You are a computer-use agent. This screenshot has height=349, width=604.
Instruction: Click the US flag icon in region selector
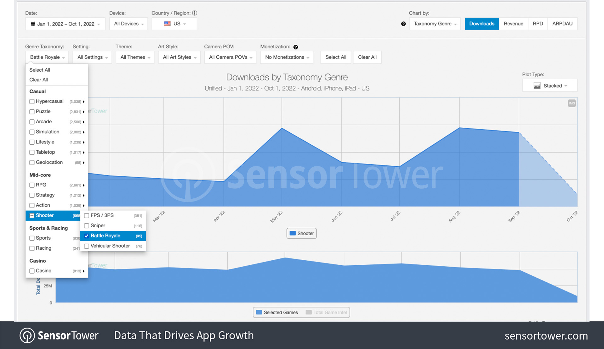(x=167, y=24)
